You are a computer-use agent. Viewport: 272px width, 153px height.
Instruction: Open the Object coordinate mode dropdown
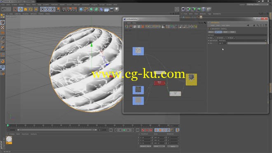coord(145,146)
